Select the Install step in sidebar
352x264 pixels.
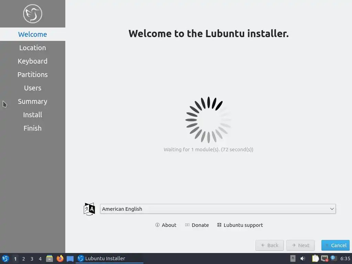point(33,115)
